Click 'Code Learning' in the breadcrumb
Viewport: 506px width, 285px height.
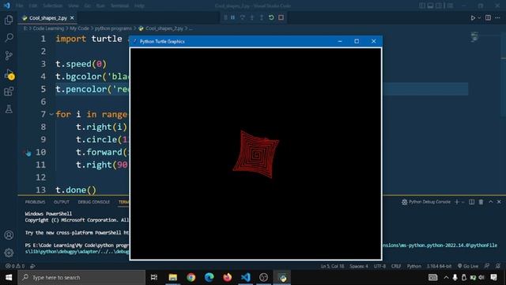[x=48, y=28]
